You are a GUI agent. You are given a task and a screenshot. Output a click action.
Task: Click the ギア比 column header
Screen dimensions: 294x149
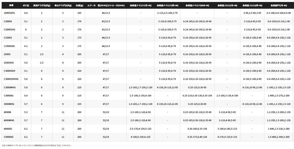26,5
